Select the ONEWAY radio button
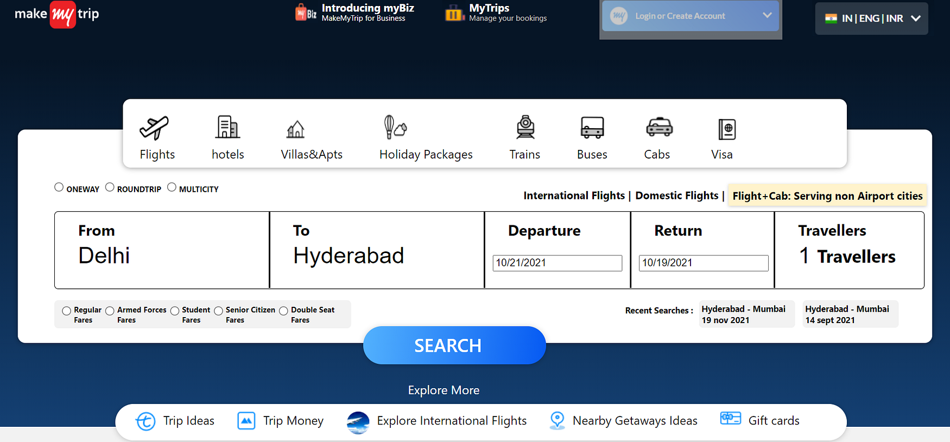950x442 pixels. pyautogui.click(x=59, y=187)
